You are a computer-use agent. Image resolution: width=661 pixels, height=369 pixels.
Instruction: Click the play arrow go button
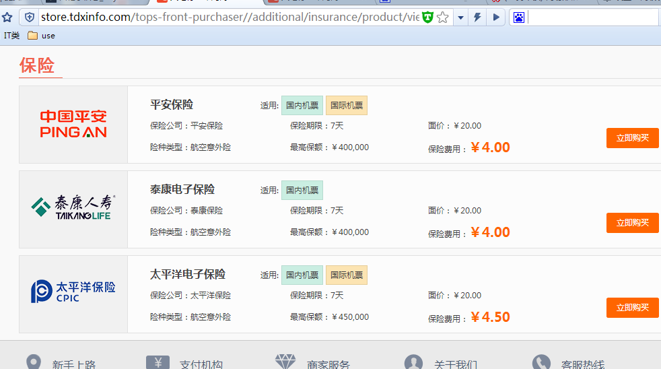(496, 18)
